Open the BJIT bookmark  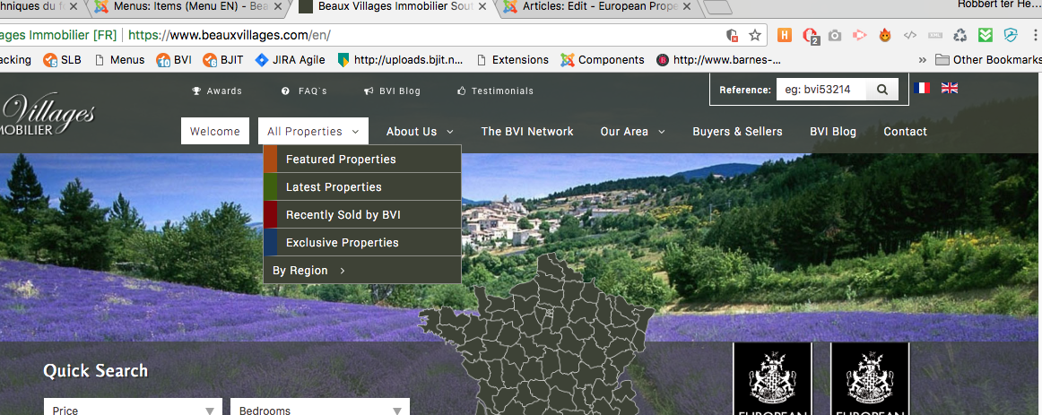pos(223,60)
